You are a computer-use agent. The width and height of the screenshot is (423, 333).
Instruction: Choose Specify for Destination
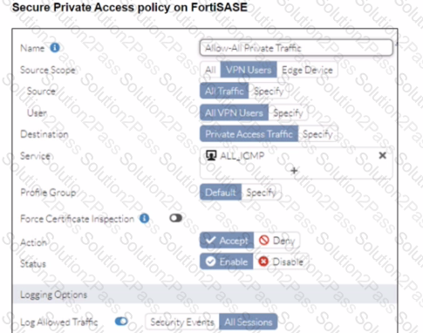(317, 134)
